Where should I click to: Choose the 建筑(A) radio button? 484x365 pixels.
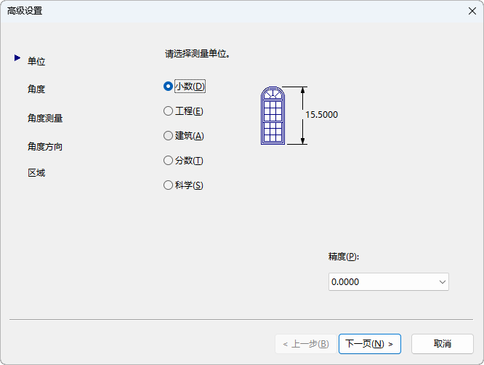(x=169, y=135)
